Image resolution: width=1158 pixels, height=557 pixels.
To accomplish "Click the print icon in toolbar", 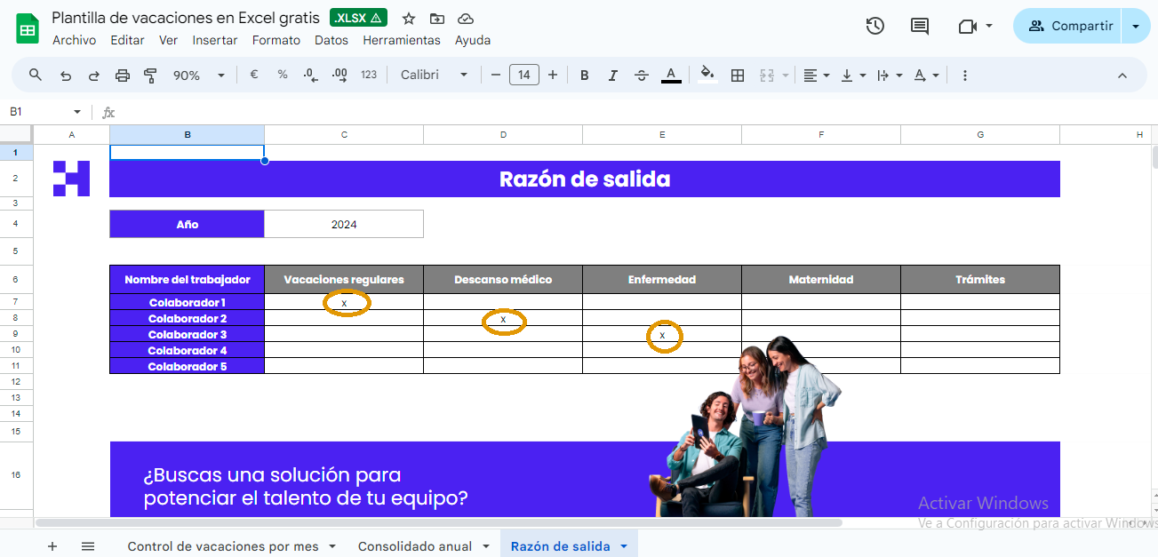I will click(123, 76).
